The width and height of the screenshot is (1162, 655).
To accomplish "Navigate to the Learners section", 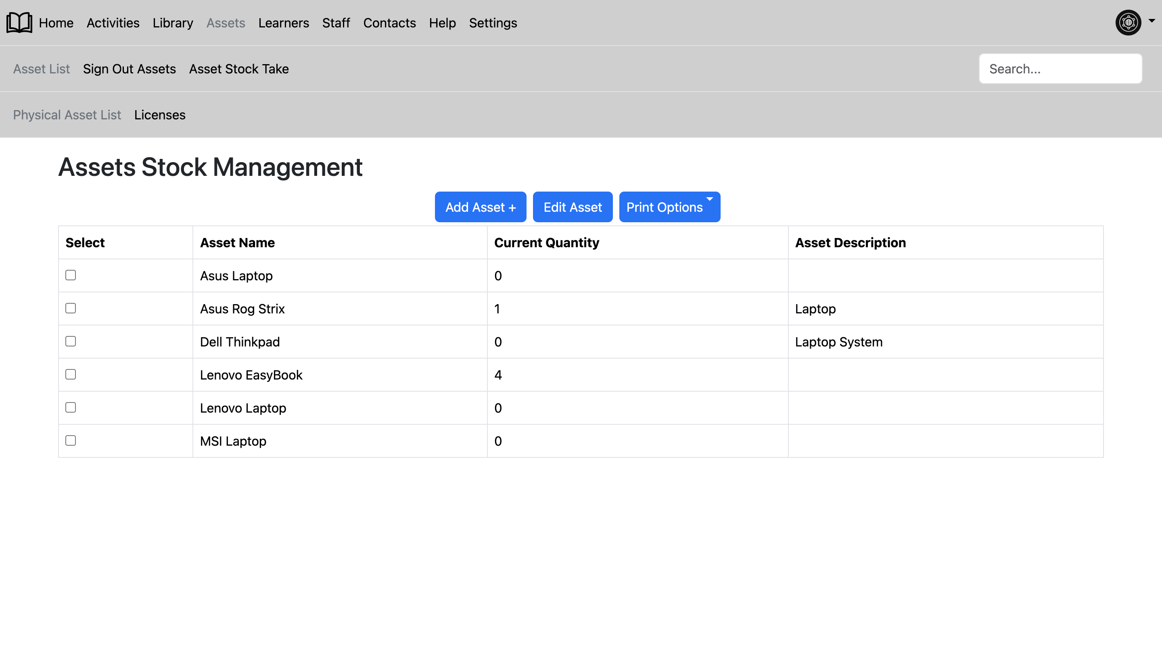I will (284, 23).
